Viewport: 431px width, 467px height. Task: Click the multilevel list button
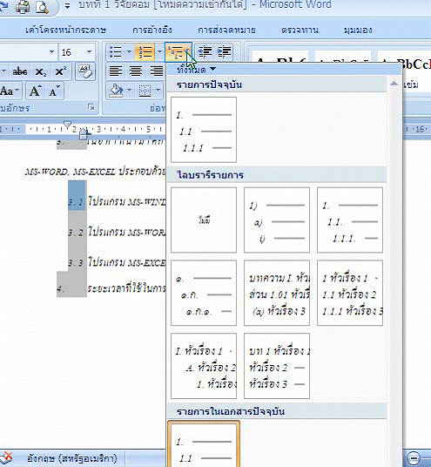pos(178,51)
